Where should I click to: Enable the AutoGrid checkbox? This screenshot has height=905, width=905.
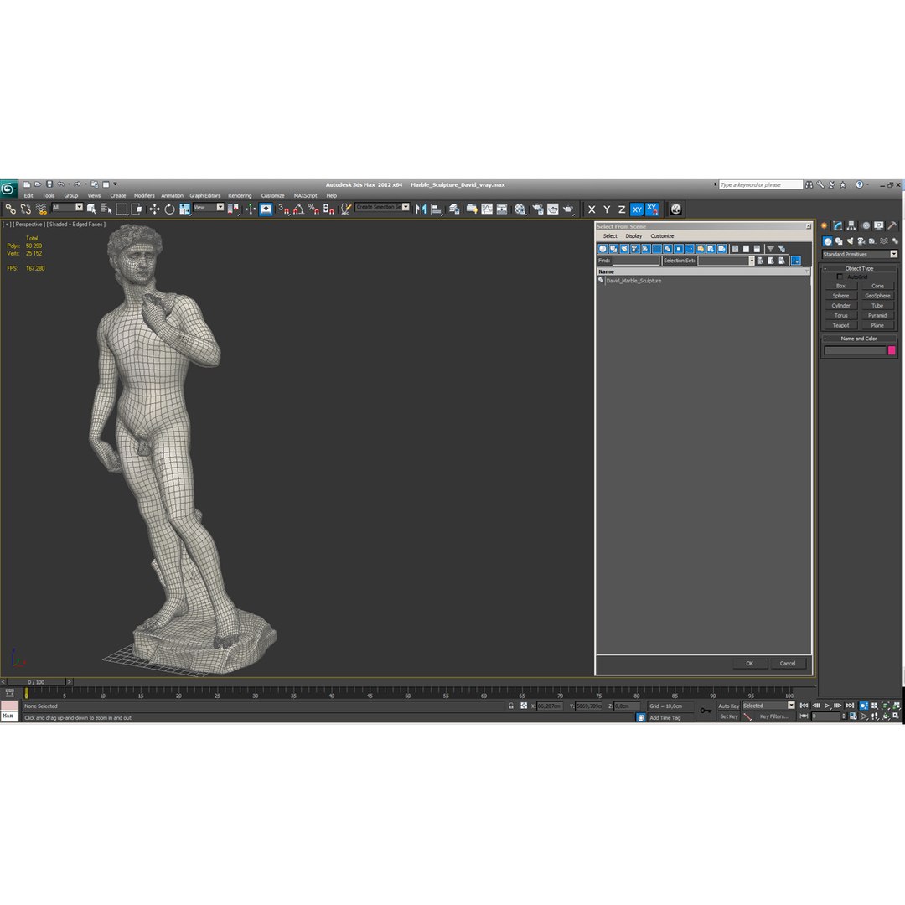coord(839,277)
